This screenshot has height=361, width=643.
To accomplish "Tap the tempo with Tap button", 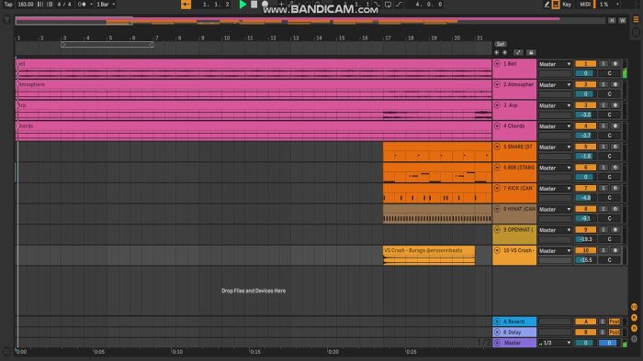I will [x=8, y=5].
